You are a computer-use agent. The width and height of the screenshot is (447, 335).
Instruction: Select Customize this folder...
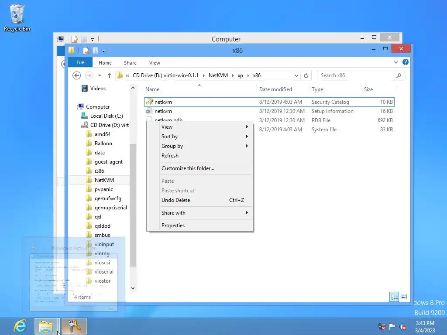pyautogui.click(x=199, y=168)
